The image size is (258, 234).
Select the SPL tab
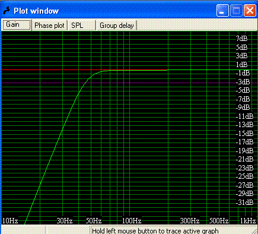(x=82, y=26)
